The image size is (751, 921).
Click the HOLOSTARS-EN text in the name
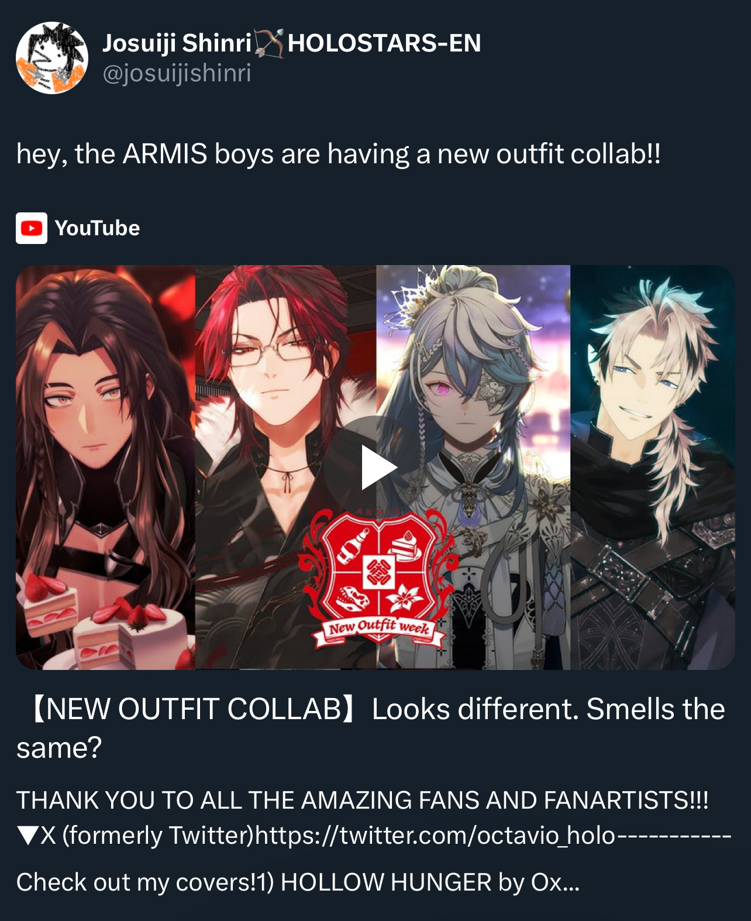(x=384, y=43)
